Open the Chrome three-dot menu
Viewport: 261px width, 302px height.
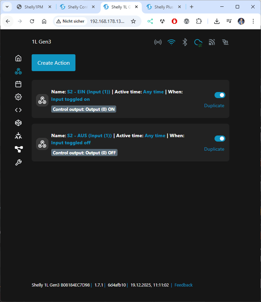pyautogui.click(x=253, y=21)
